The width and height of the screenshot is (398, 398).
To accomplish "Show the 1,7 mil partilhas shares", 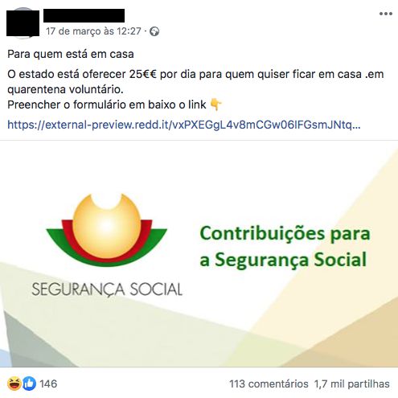I will point(352,384).
